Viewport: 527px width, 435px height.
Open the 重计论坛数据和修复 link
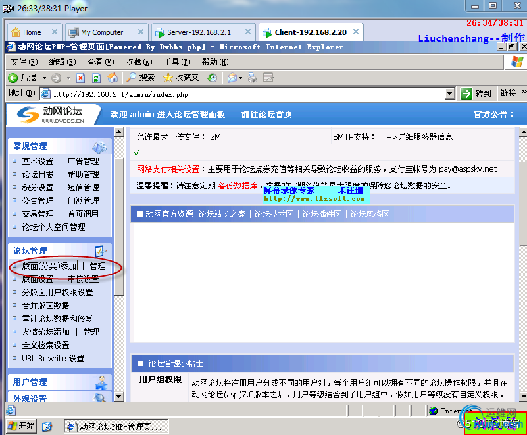(57, 319)
